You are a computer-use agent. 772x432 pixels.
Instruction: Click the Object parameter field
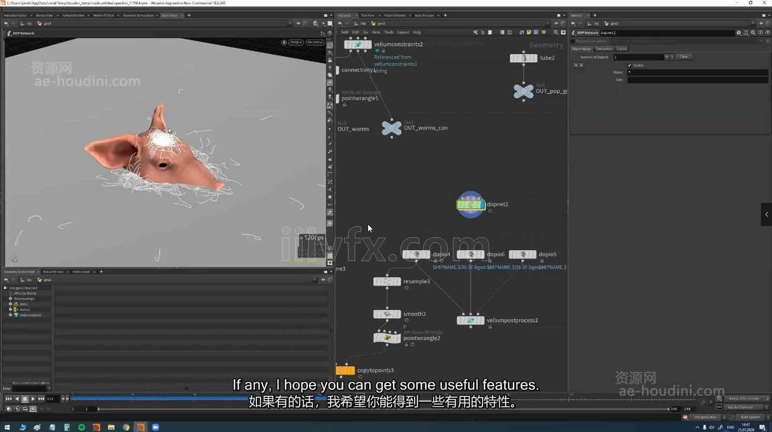(x=697, y=72)
